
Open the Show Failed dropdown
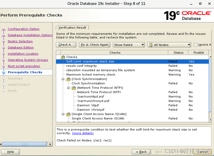coord(129,45)
